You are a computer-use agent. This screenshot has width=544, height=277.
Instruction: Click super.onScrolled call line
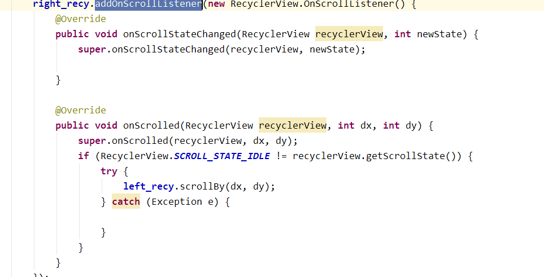tap(188, 140)
